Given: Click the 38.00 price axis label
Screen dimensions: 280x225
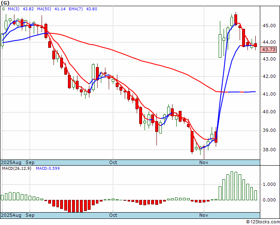Looking at the screenshot, I should tap(269, 150).
